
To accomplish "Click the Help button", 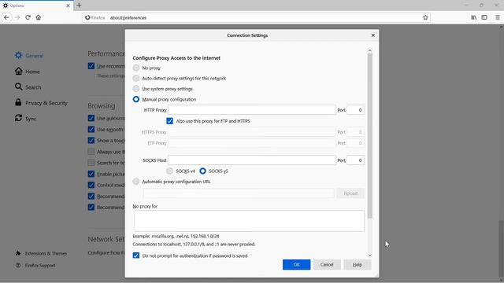I will (358, 265).
